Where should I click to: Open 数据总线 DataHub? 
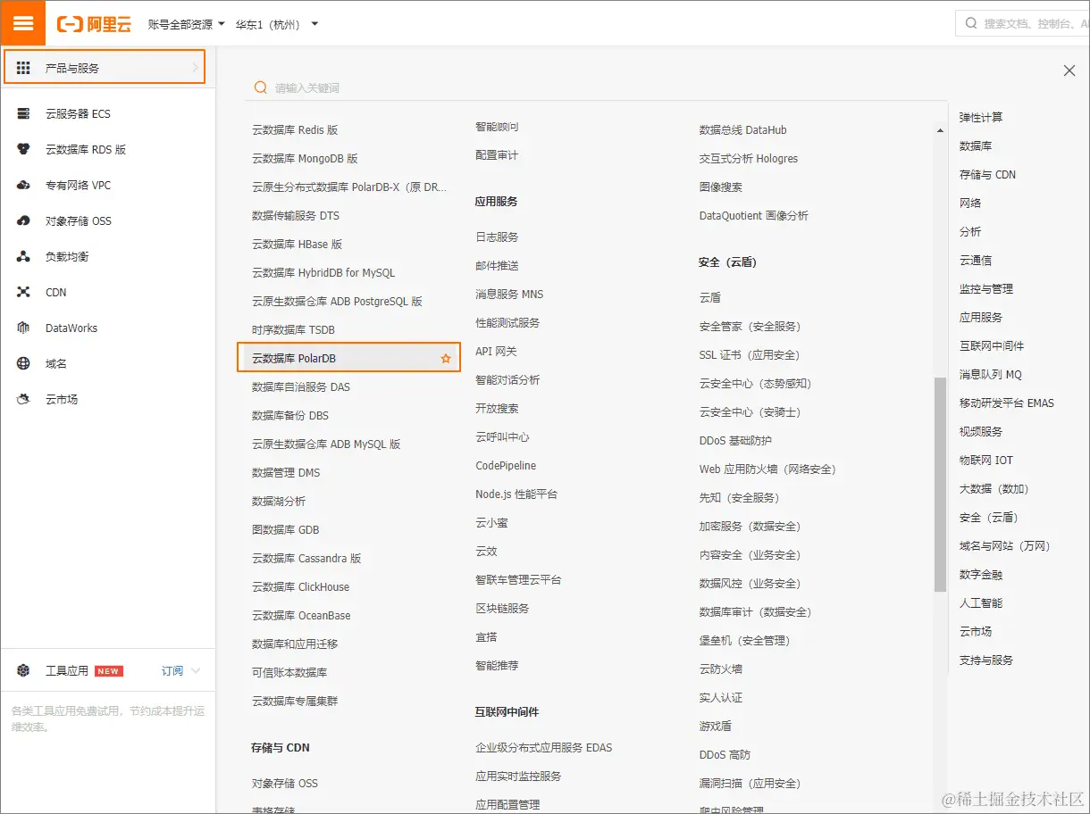click(x=742, y=129)
